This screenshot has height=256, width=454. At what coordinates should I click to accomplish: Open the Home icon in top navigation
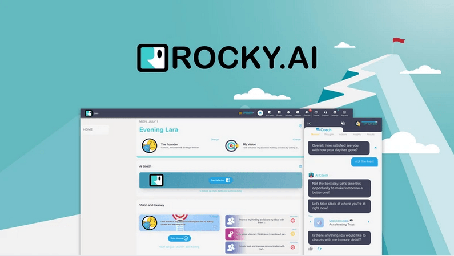point(260,113)
